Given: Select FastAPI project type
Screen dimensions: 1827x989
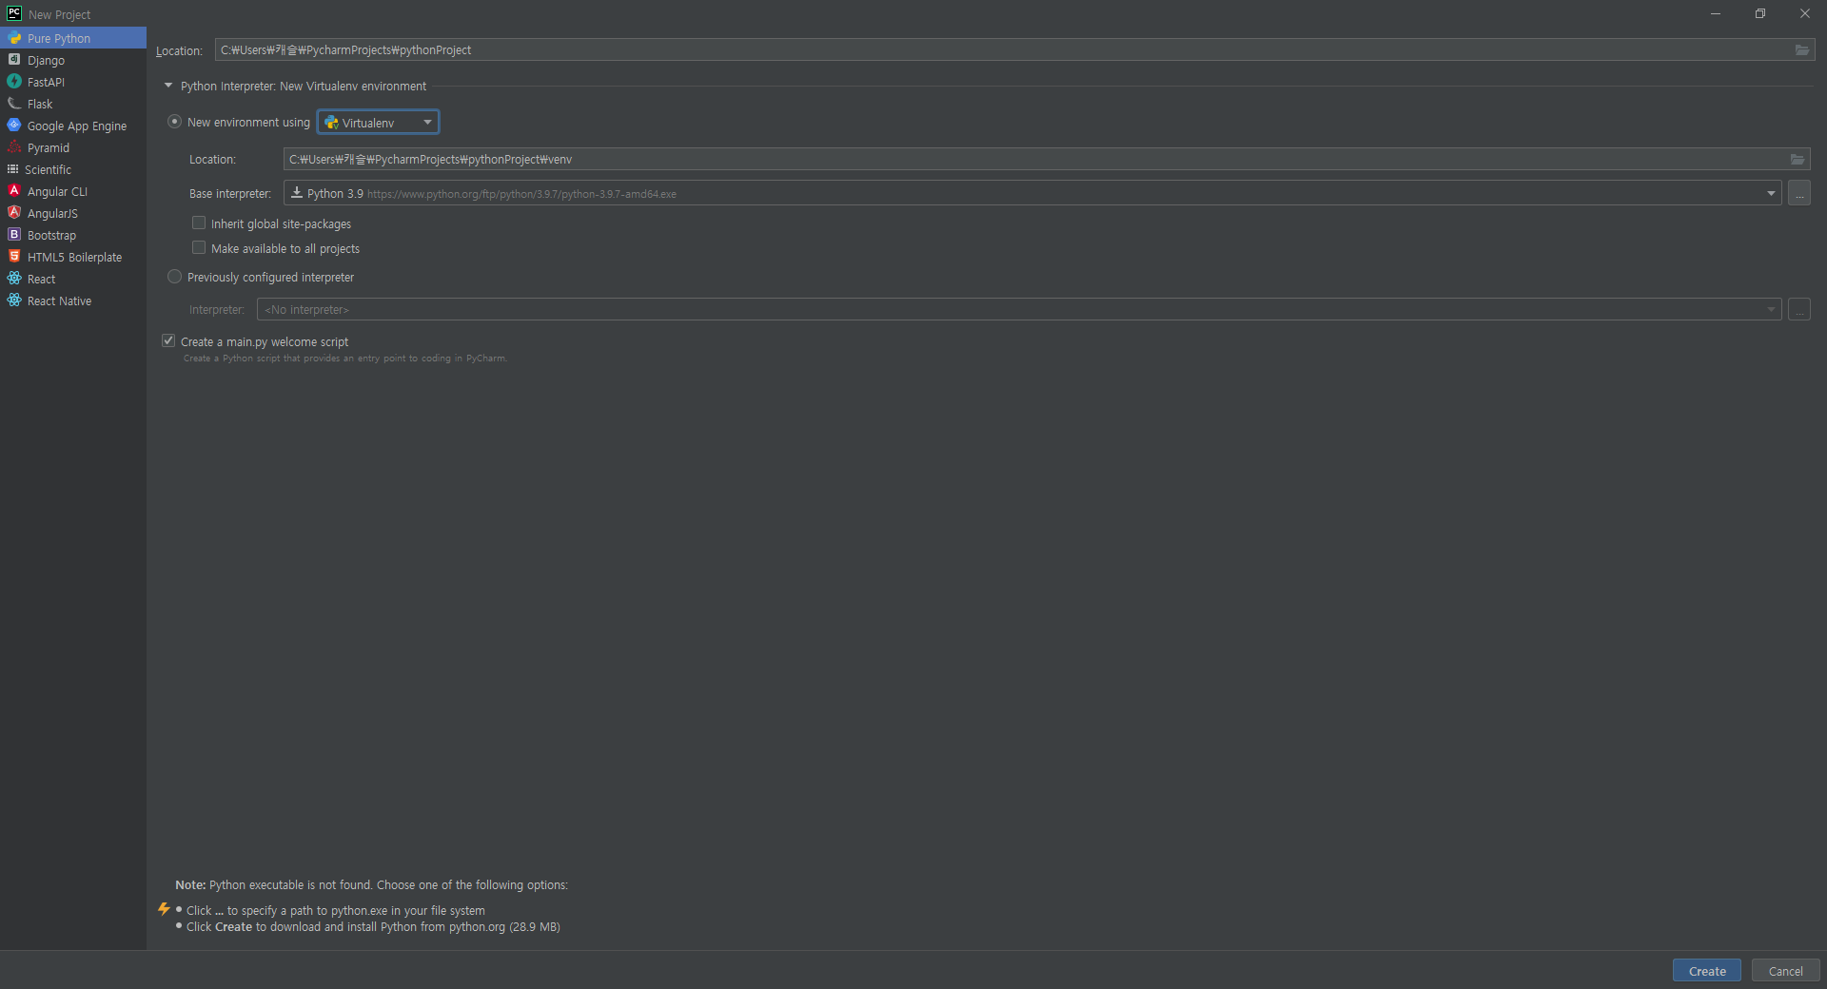Looking at the screenshot, I should (73, 82).
